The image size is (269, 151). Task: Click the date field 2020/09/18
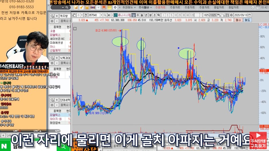[241, 15]
